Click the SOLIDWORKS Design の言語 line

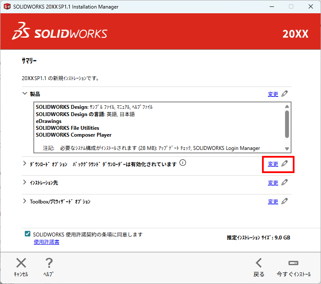tap(85, 114)
